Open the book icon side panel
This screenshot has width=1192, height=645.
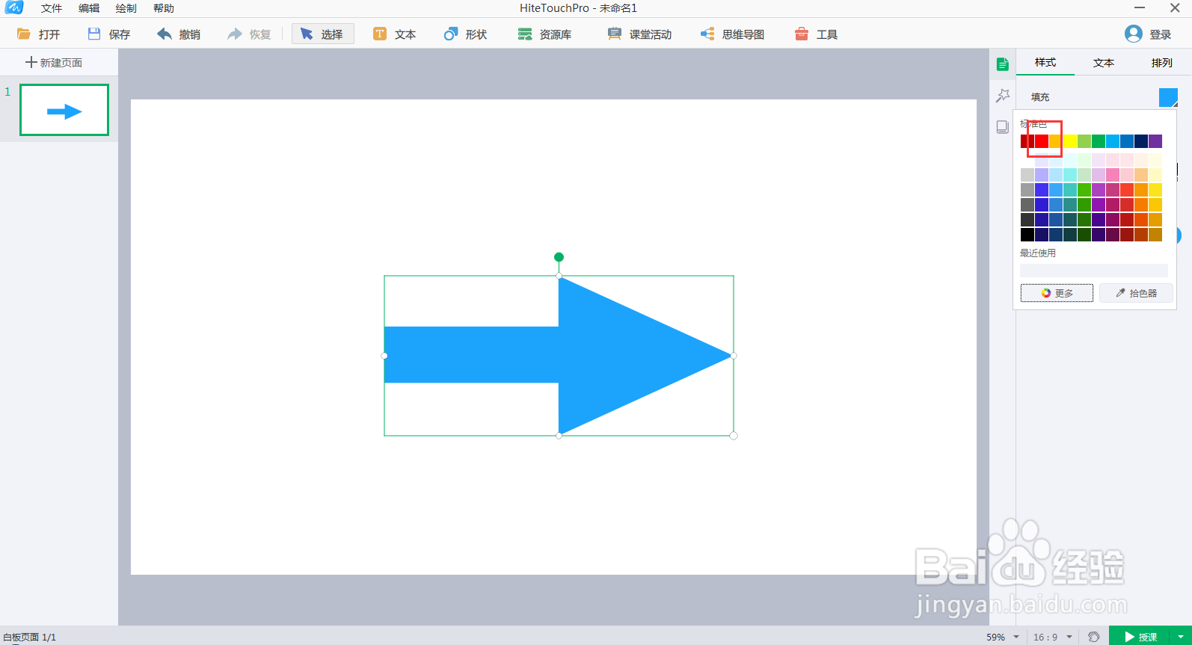point(1003,127)
